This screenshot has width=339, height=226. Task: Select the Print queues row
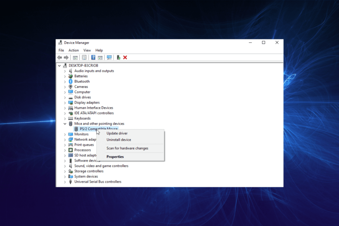(x=84, y=145)
